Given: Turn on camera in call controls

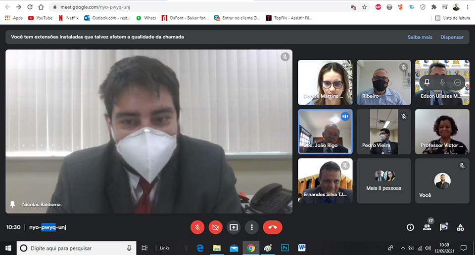Looking at the screenshot, I should pos(215,227).
